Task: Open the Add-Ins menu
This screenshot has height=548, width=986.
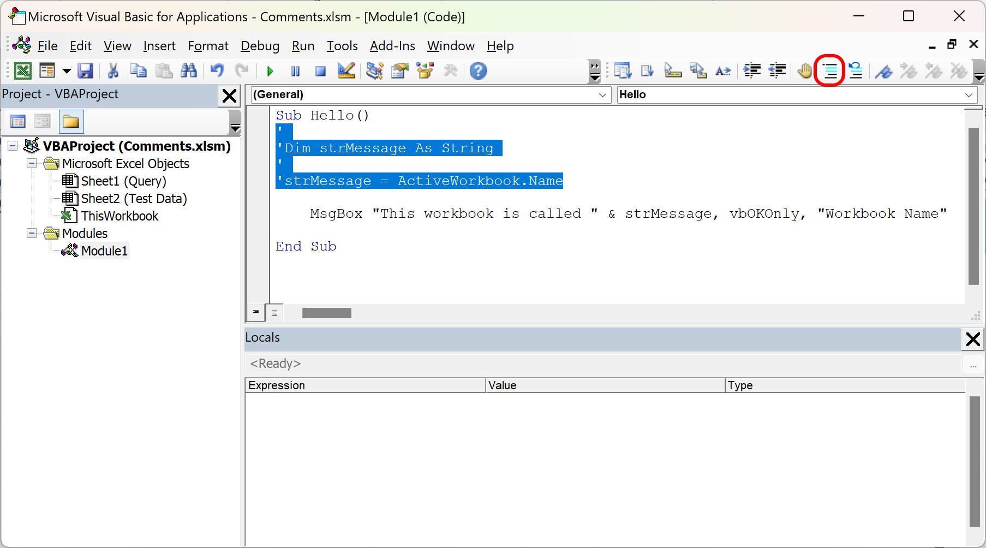Action: point(392,46)
